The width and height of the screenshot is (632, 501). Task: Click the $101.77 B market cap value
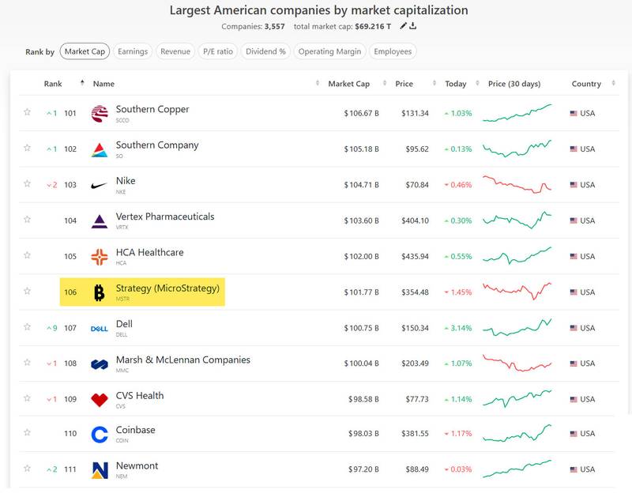point(361,292)
